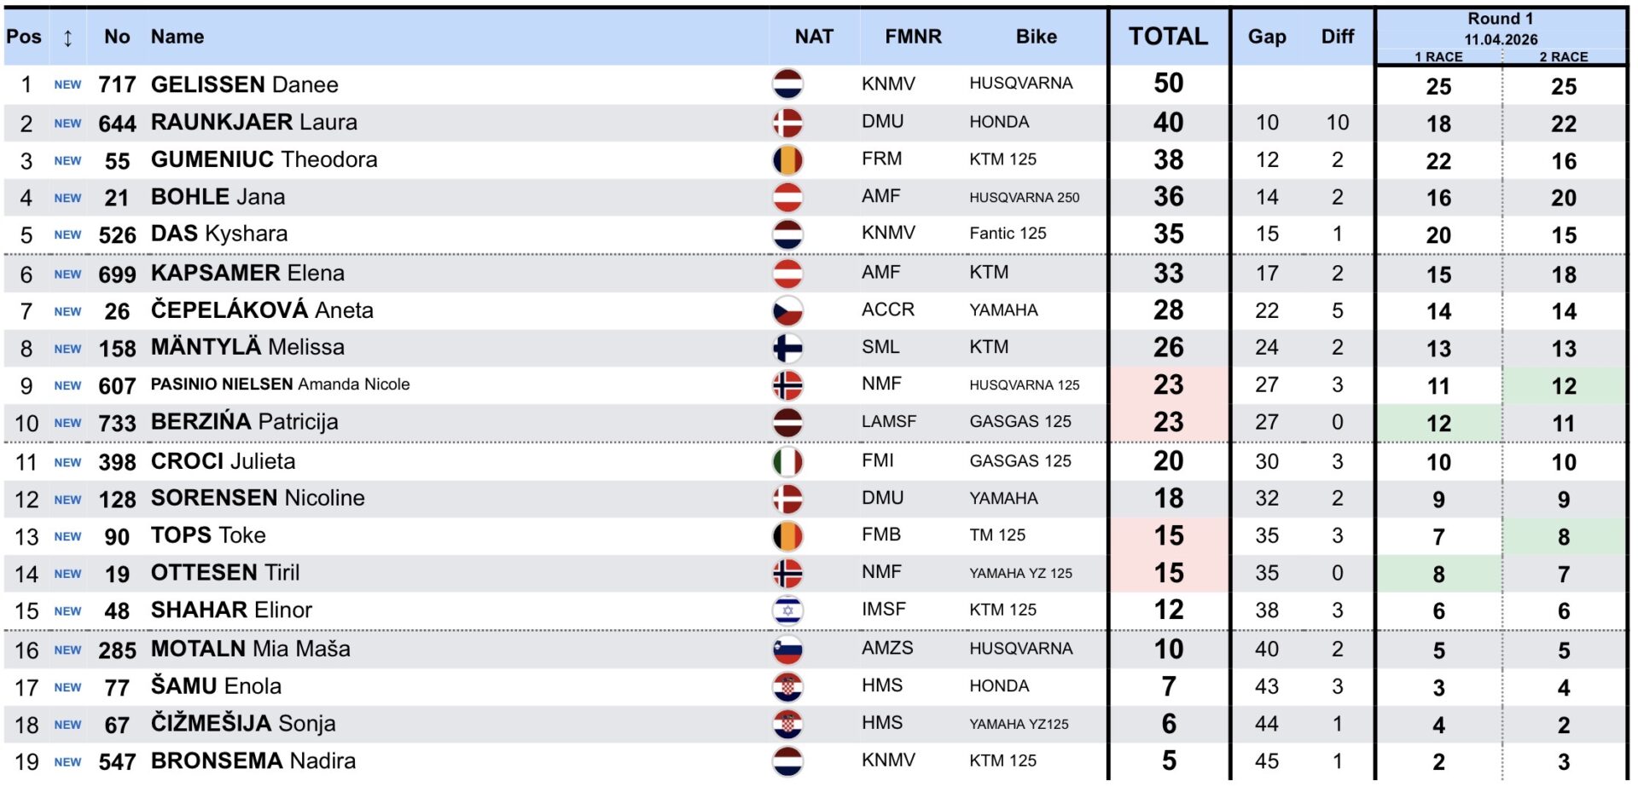Click the NEW badge beside BRONSEMA Nadira
The width and height of the screenshot is (1638, 786).
67,762
